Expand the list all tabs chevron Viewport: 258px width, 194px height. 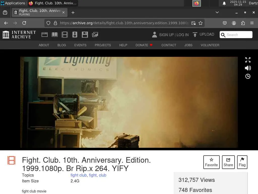click(x=217, y=13)
